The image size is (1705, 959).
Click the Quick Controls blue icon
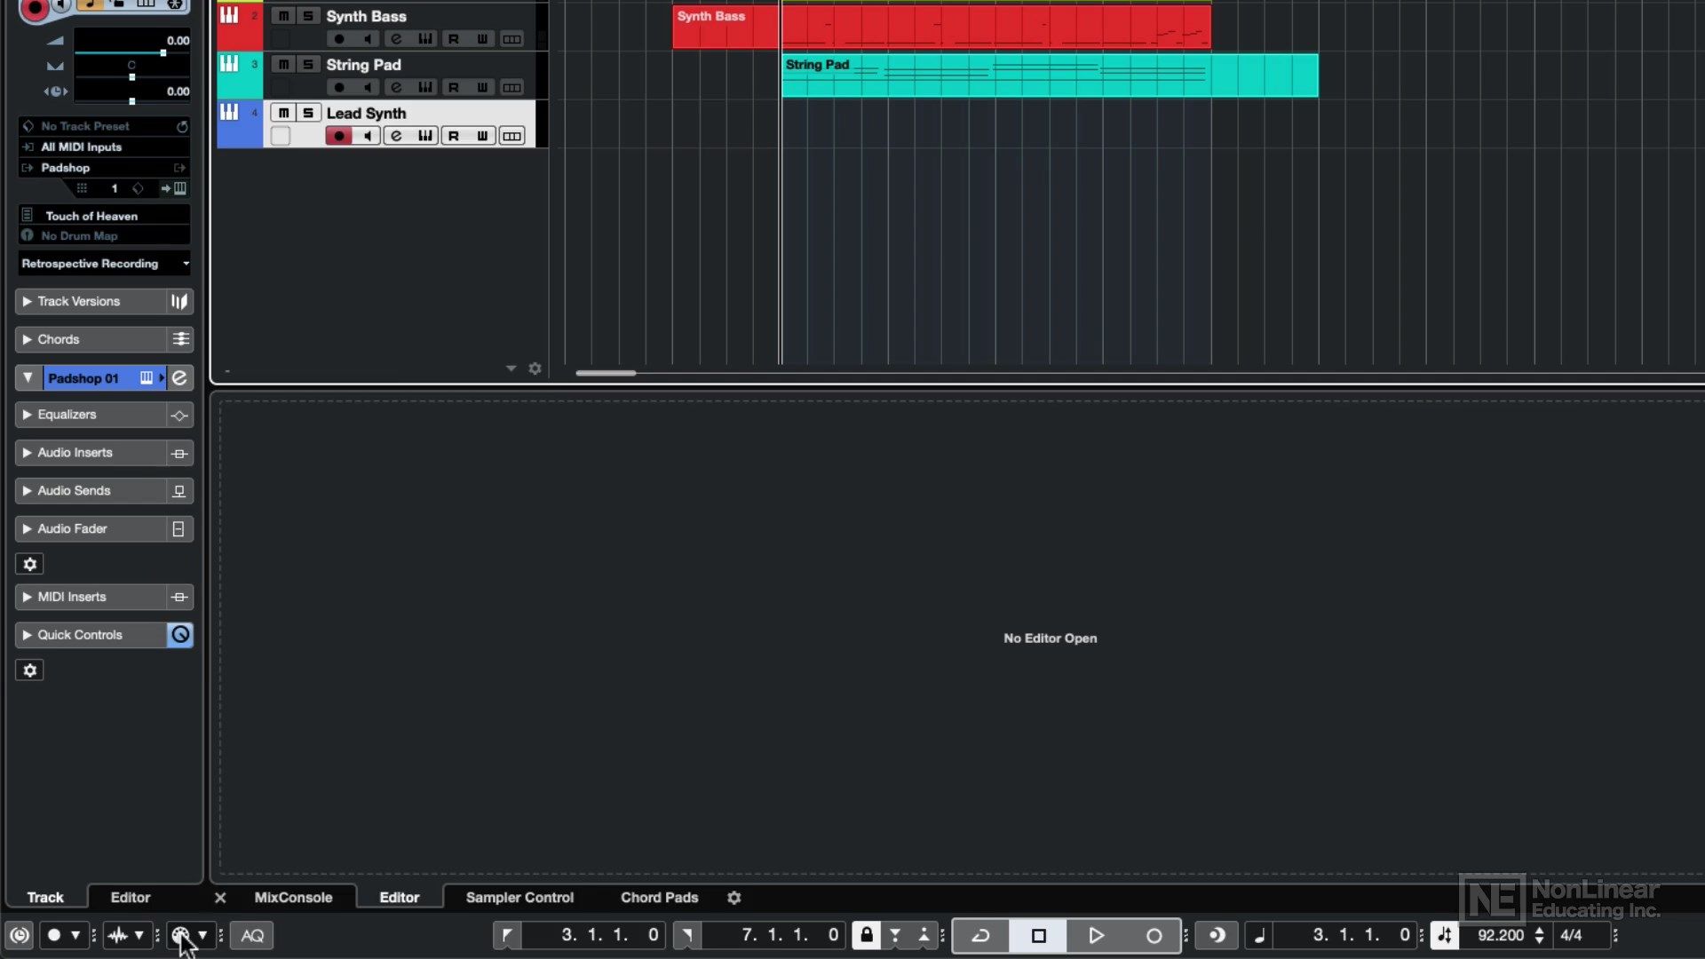tap(180, 635)
